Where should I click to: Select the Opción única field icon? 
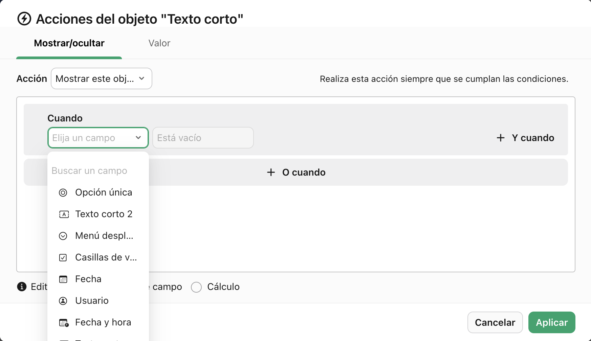[x=63, y=192]
